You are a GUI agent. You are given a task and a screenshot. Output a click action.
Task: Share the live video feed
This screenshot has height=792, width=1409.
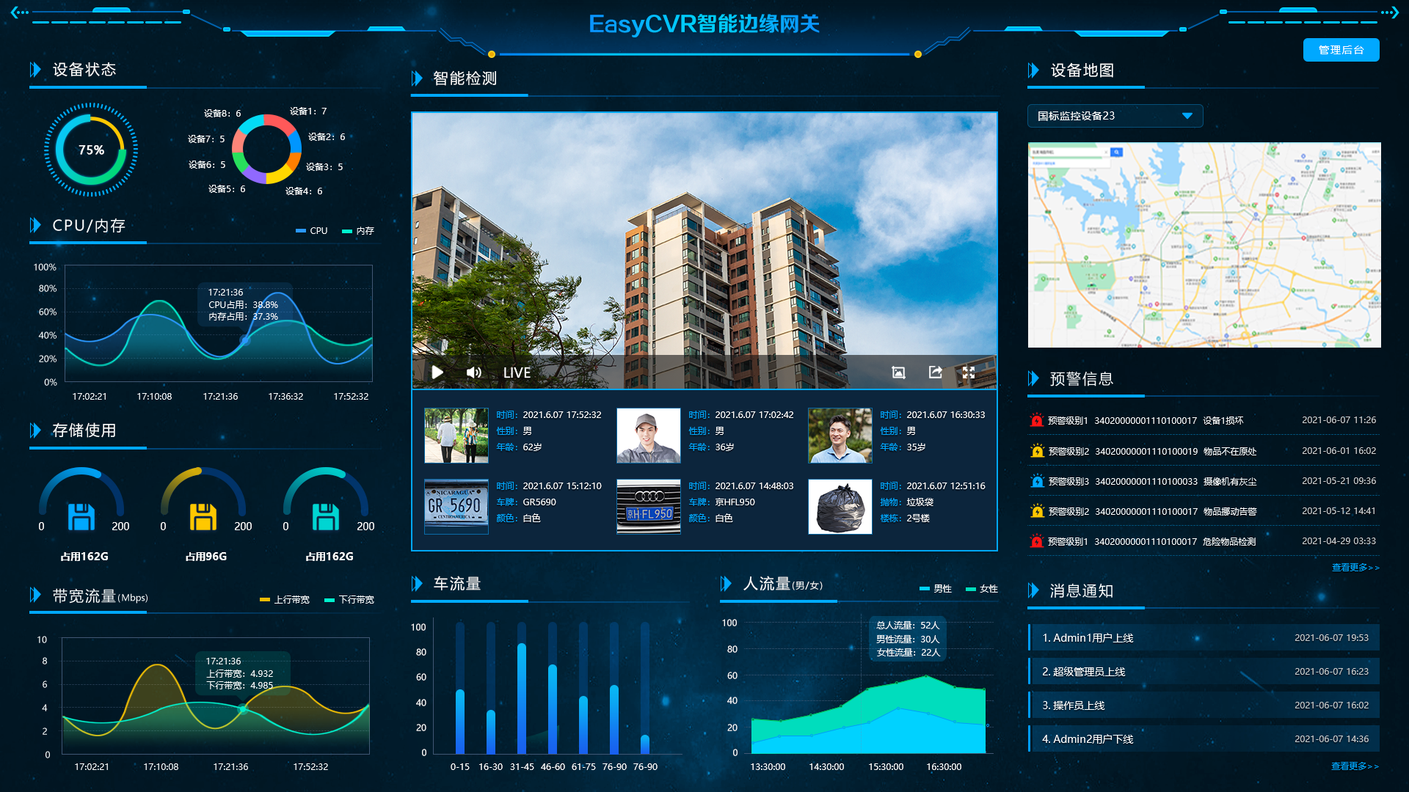935,373
